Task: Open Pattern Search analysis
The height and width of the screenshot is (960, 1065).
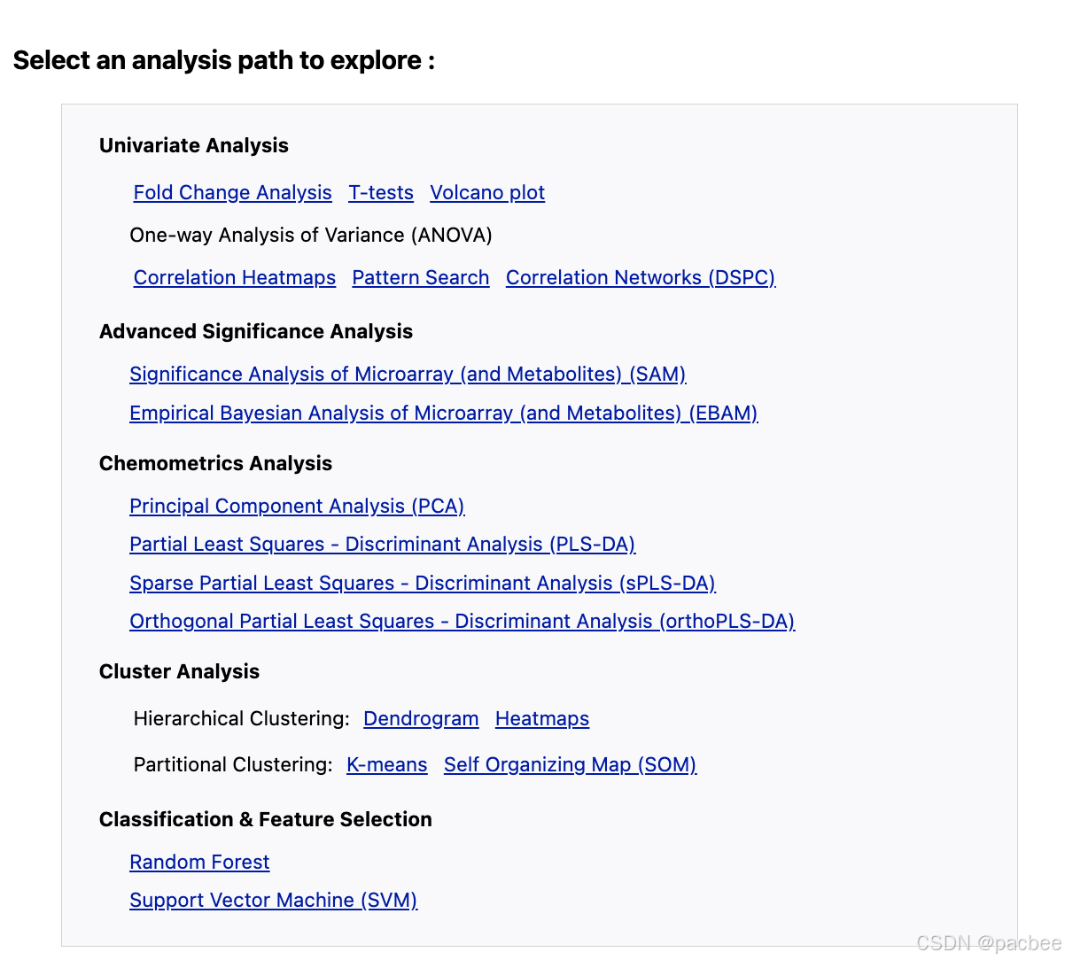Action: pos(421,278)
